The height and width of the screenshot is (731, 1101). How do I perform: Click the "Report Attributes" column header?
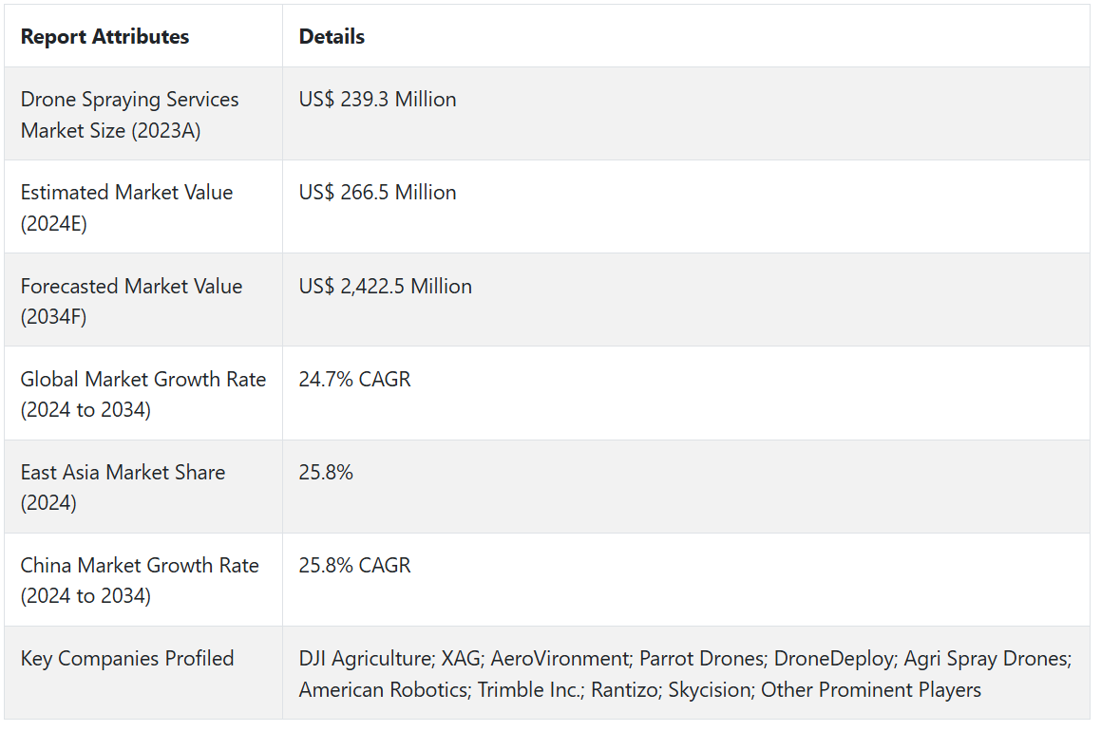coord(104,37)
